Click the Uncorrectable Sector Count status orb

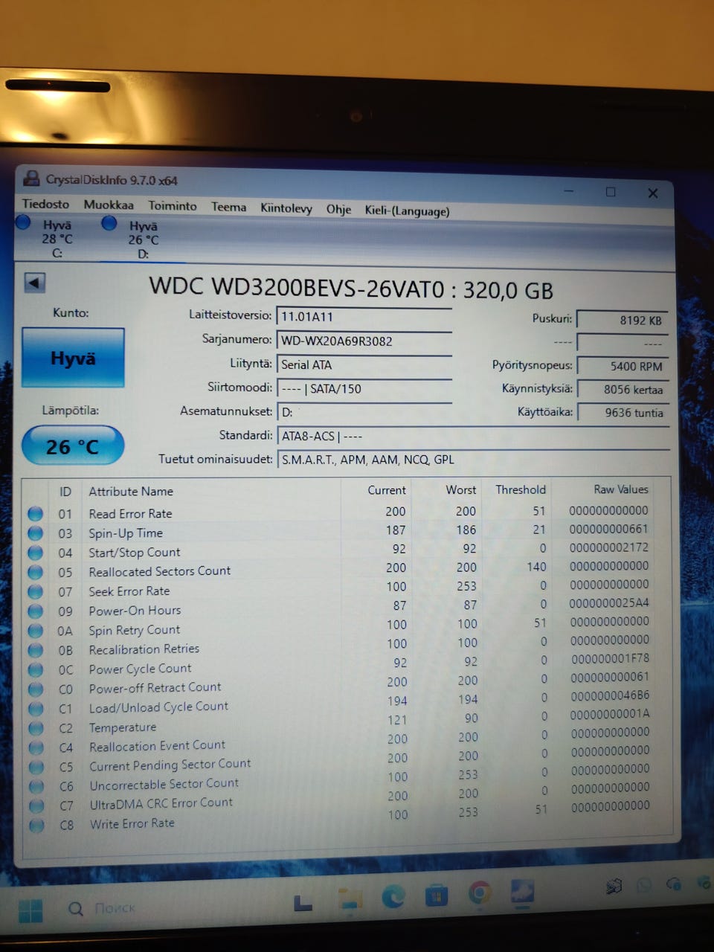point(36,786)
